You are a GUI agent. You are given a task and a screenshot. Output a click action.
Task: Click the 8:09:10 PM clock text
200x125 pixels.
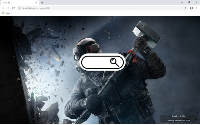[x=178, y=116]
